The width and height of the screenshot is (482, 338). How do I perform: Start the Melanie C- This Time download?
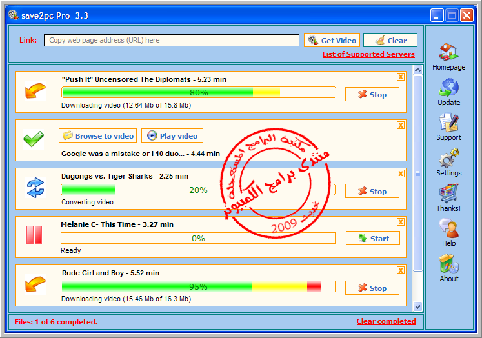pyautogui.click(x=373, y=238)
